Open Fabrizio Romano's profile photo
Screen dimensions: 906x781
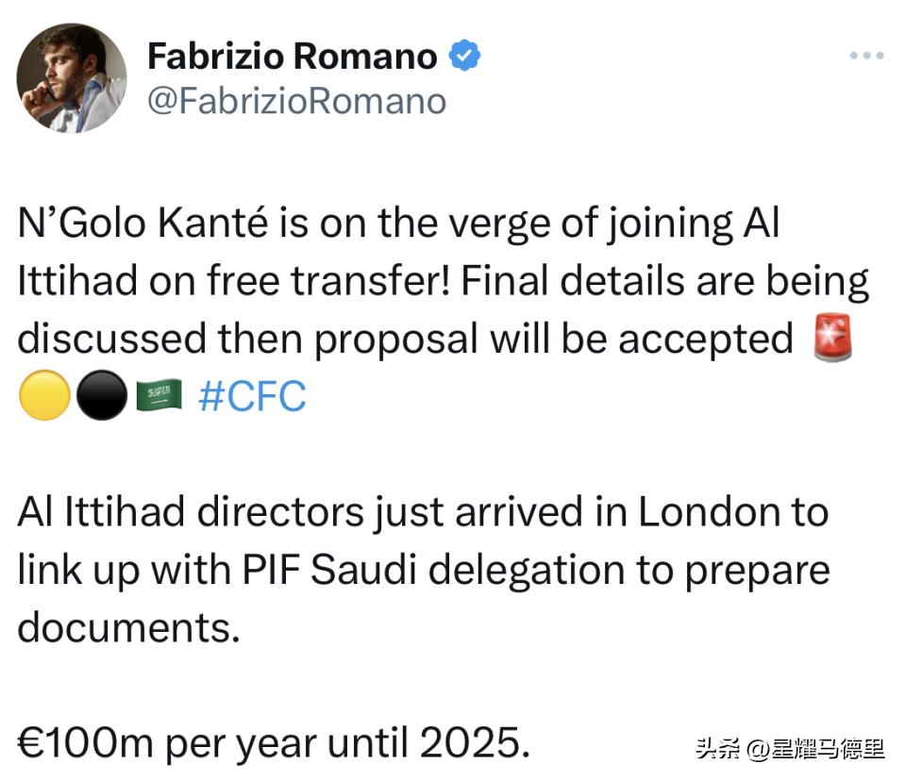(72, 78)
